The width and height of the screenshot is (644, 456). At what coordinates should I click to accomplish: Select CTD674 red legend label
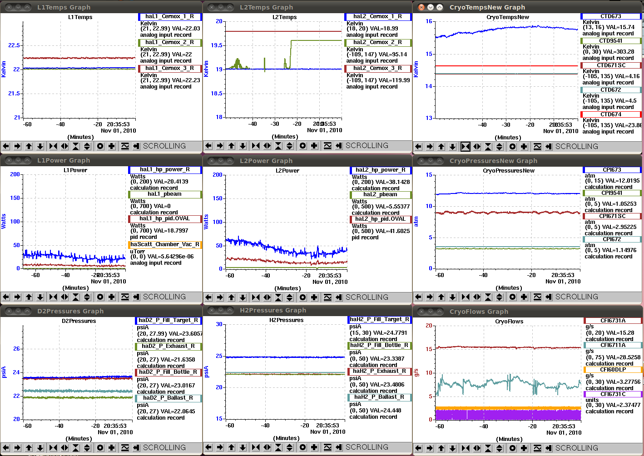point(611,114)
